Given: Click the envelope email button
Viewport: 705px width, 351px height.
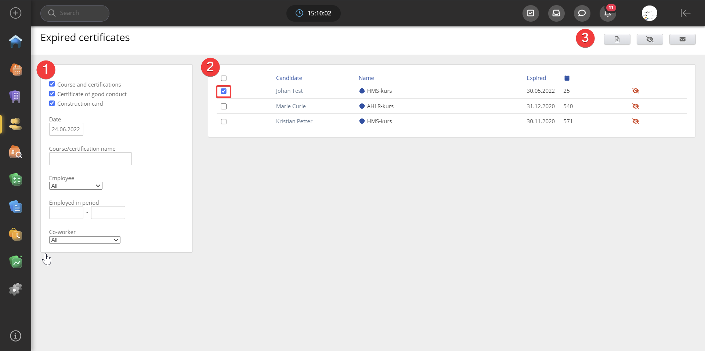Looking at the screenshot, I should [x=682, y=39].
